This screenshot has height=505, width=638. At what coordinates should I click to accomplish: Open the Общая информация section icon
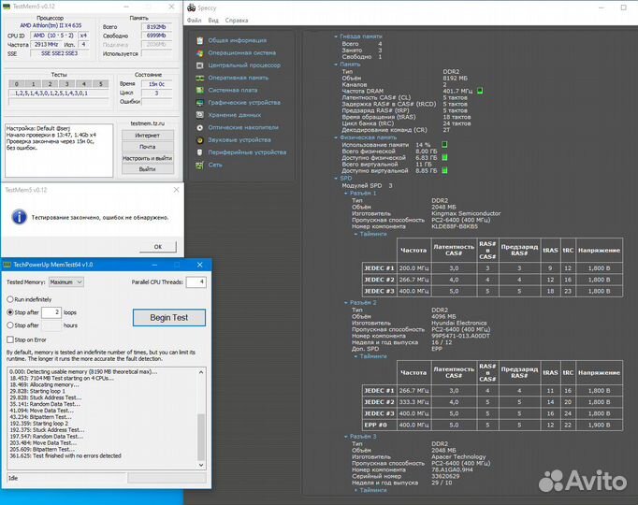200,41
